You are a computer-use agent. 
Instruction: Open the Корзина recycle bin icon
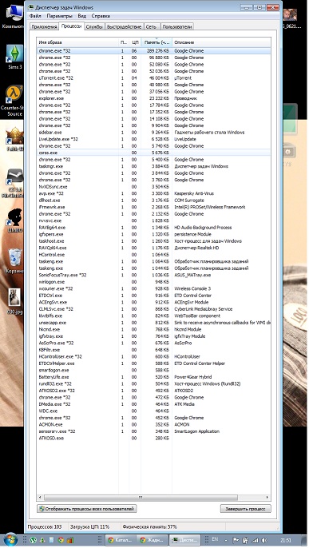[x=14, y=261]
